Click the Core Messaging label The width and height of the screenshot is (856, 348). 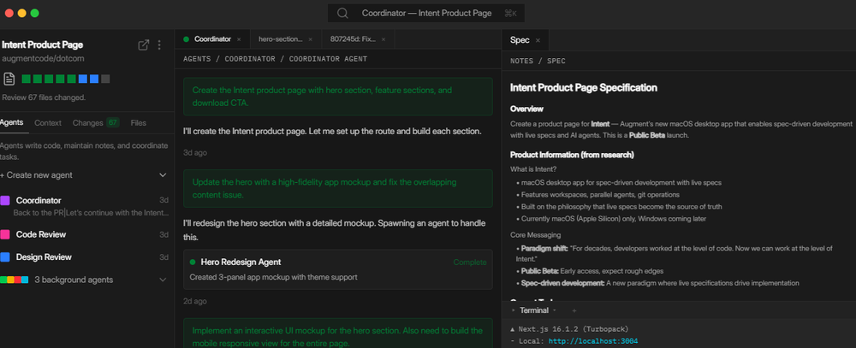[536, 235]
